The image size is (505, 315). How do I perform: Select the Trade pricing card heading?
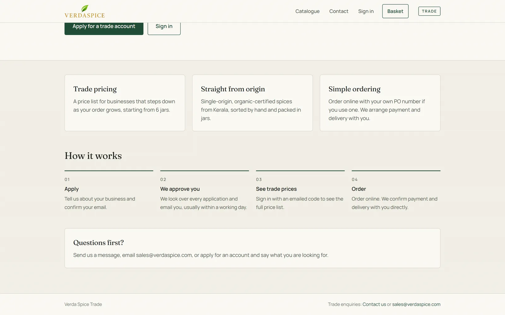point(95,89)
